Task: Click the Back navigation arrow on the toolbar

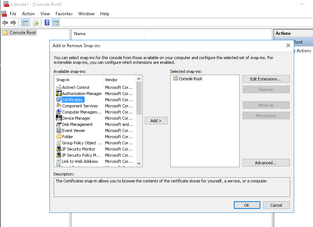Action: (x=5, y=22)
